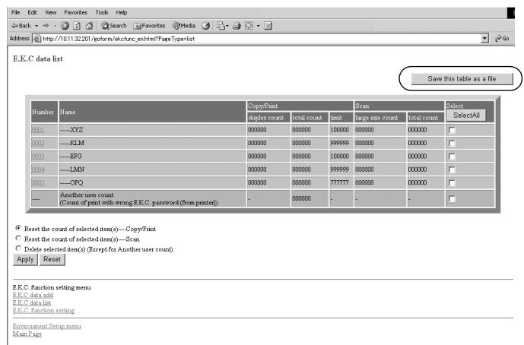
Task: Stop page loading with Stop icon
Action: [65, 26]
